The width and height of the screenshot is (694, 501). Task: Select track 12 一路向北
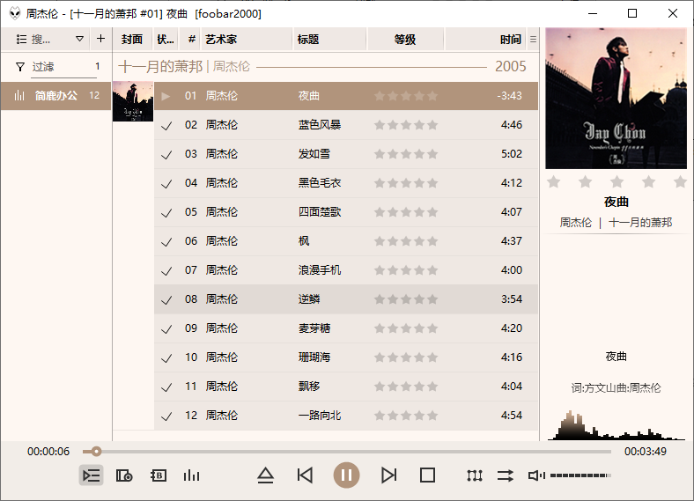click(x=346, y=416)
